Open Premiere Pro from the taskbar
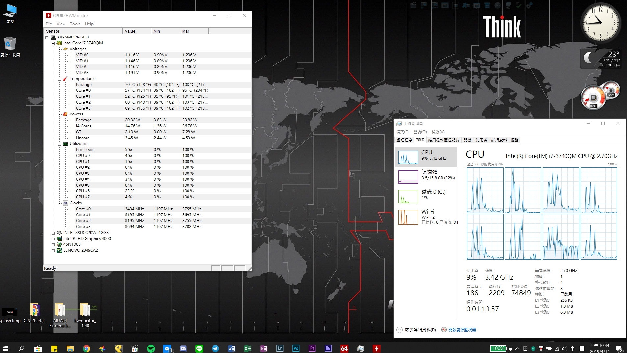This screenshot has height=353, width=627. pos(312,348)
